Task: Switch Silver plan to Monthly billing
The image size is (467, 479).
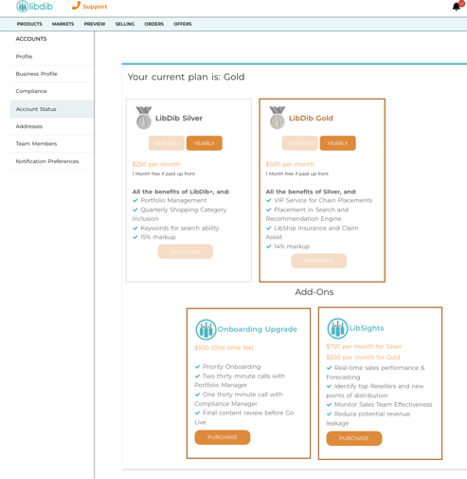Action: 167,143
